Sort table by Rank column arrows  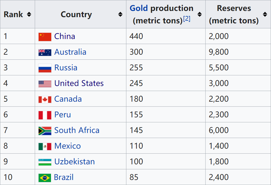coord(29,14)
